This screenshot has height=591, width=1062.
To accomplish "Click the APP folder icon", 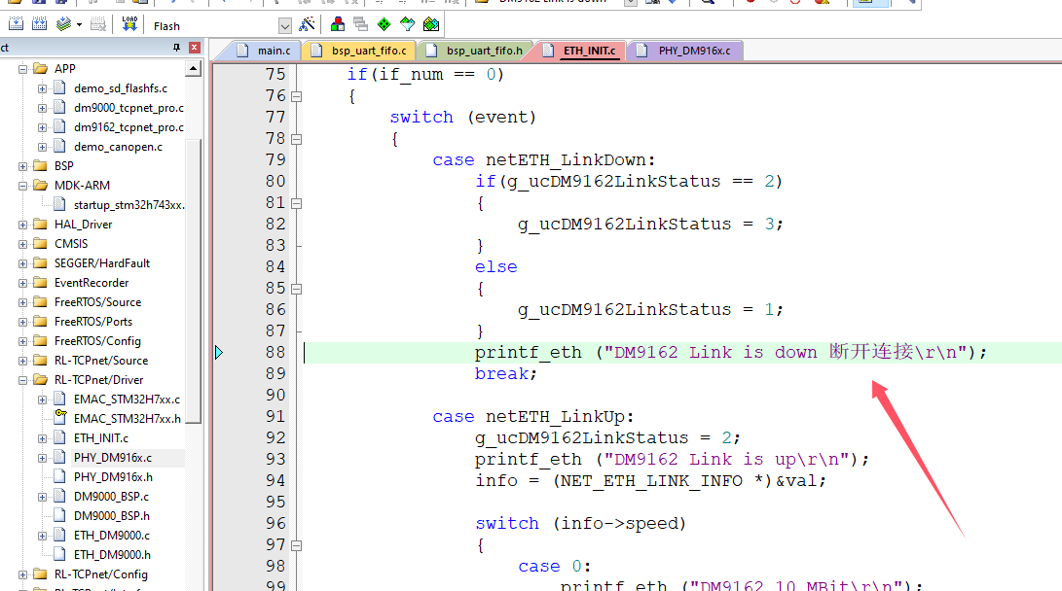I will point(41,68).
